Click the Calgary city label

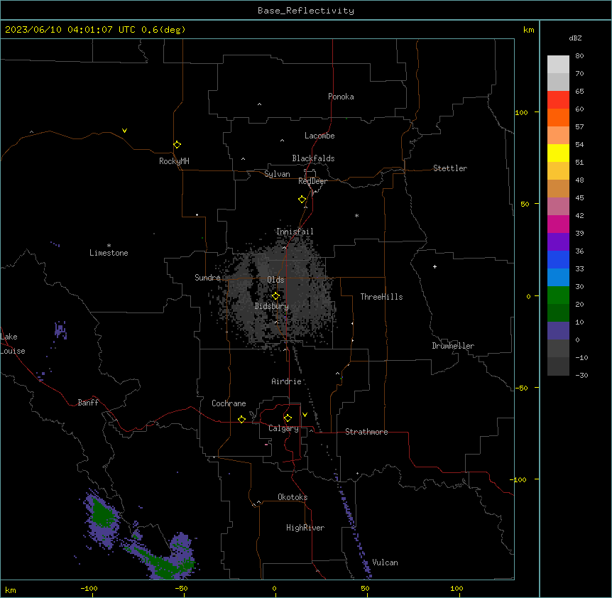(283, 428)
